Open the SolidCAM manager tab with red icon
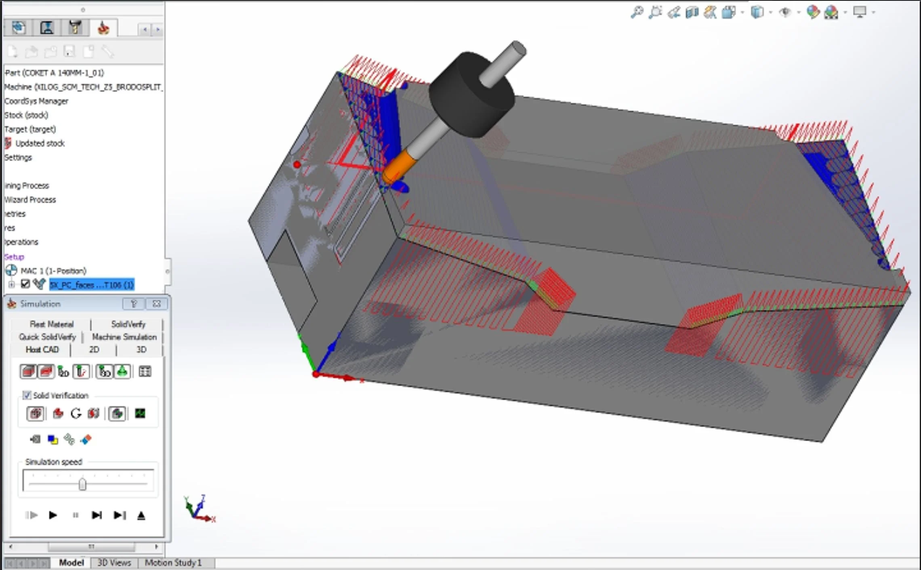The image size is (921, 570). (104, 28)
